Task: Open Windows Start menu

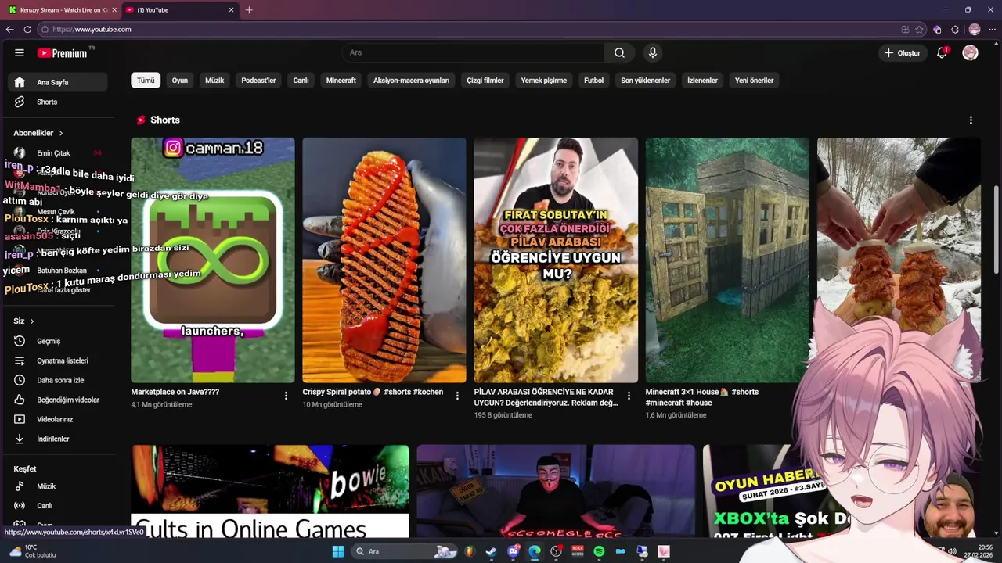Action: click(338, 551)
